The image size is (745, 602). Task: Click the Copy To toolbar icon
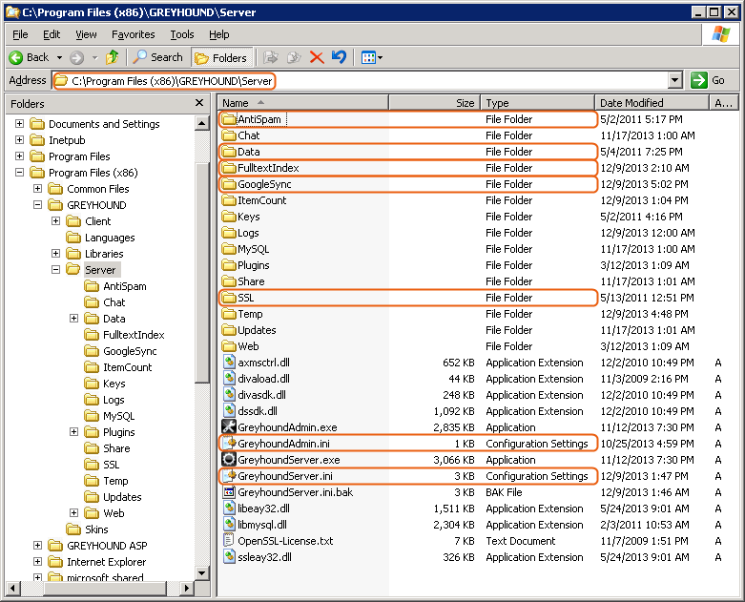click(x=294, y=57)
